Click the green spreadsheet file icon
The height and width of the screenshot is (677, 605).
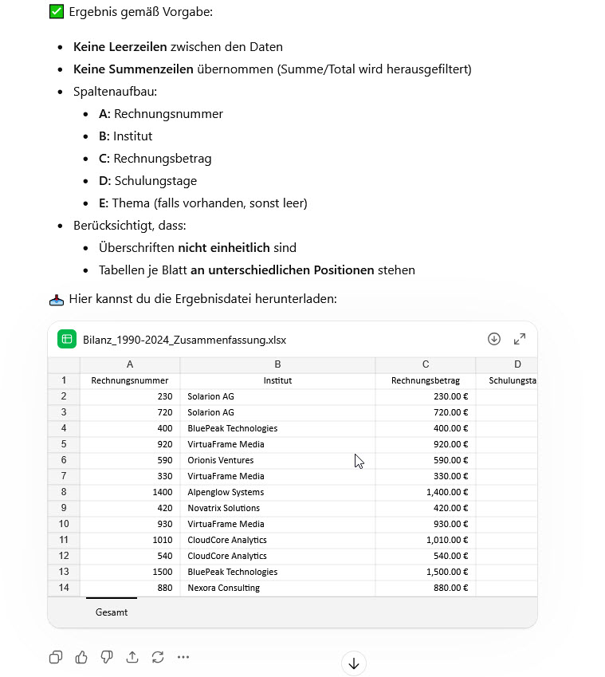67,340
